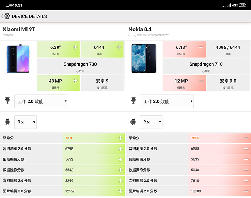The width and height of the screenshot is (251, 198).
Task: Tap the 上午10:51 clock in status bar
Action: point(14,5)
